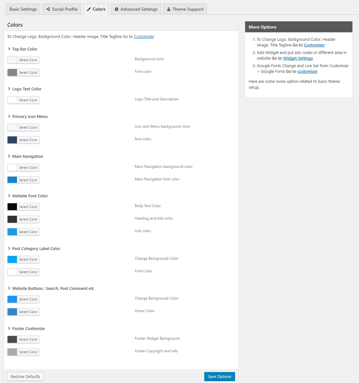Open the lowercase customizer link for Google Fonts
Screen dimensions: 359x383
tap(307, 71)
